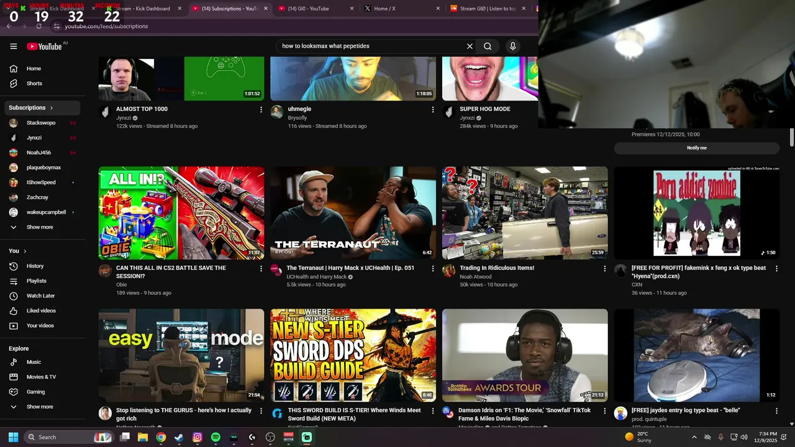Explore the Music category
The image size is (795, 447).
[41, 362]
